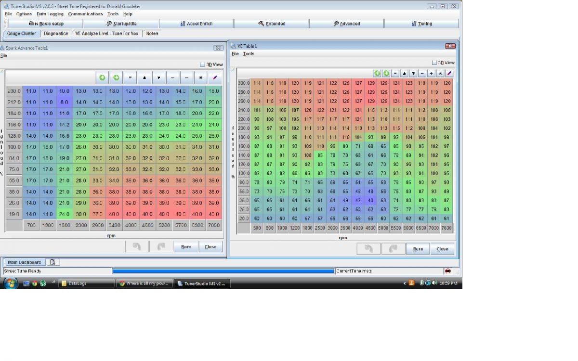578x361 pixels.
Task: Redo changes in Spark Advance Table
Action: pyautogui.click(x=161, y=246)
